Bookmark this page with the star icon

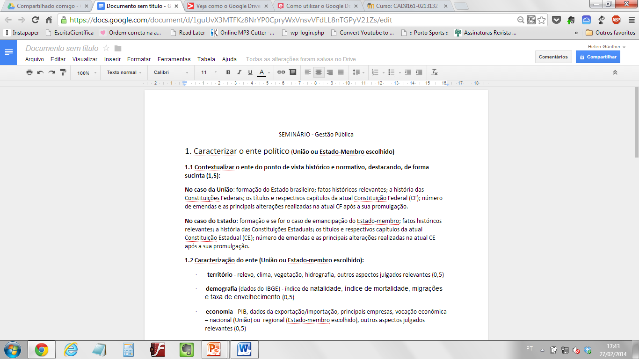click(x=542, y=20)
